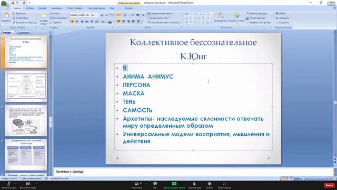Open Century Gothic font name dropdown

[x=90, y=15]
